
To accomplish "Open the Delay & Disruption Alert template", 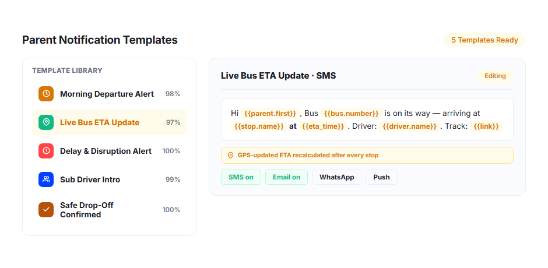I will (110, 151).
